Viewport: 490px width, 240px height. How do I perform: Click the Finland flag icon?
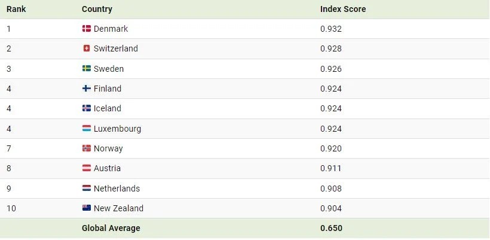click(x=87, y=89)
